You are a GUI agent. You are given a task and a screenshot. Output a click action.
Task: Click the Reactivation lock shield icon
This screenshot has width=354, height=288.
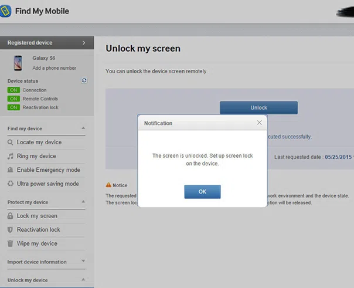click(10, 230)
